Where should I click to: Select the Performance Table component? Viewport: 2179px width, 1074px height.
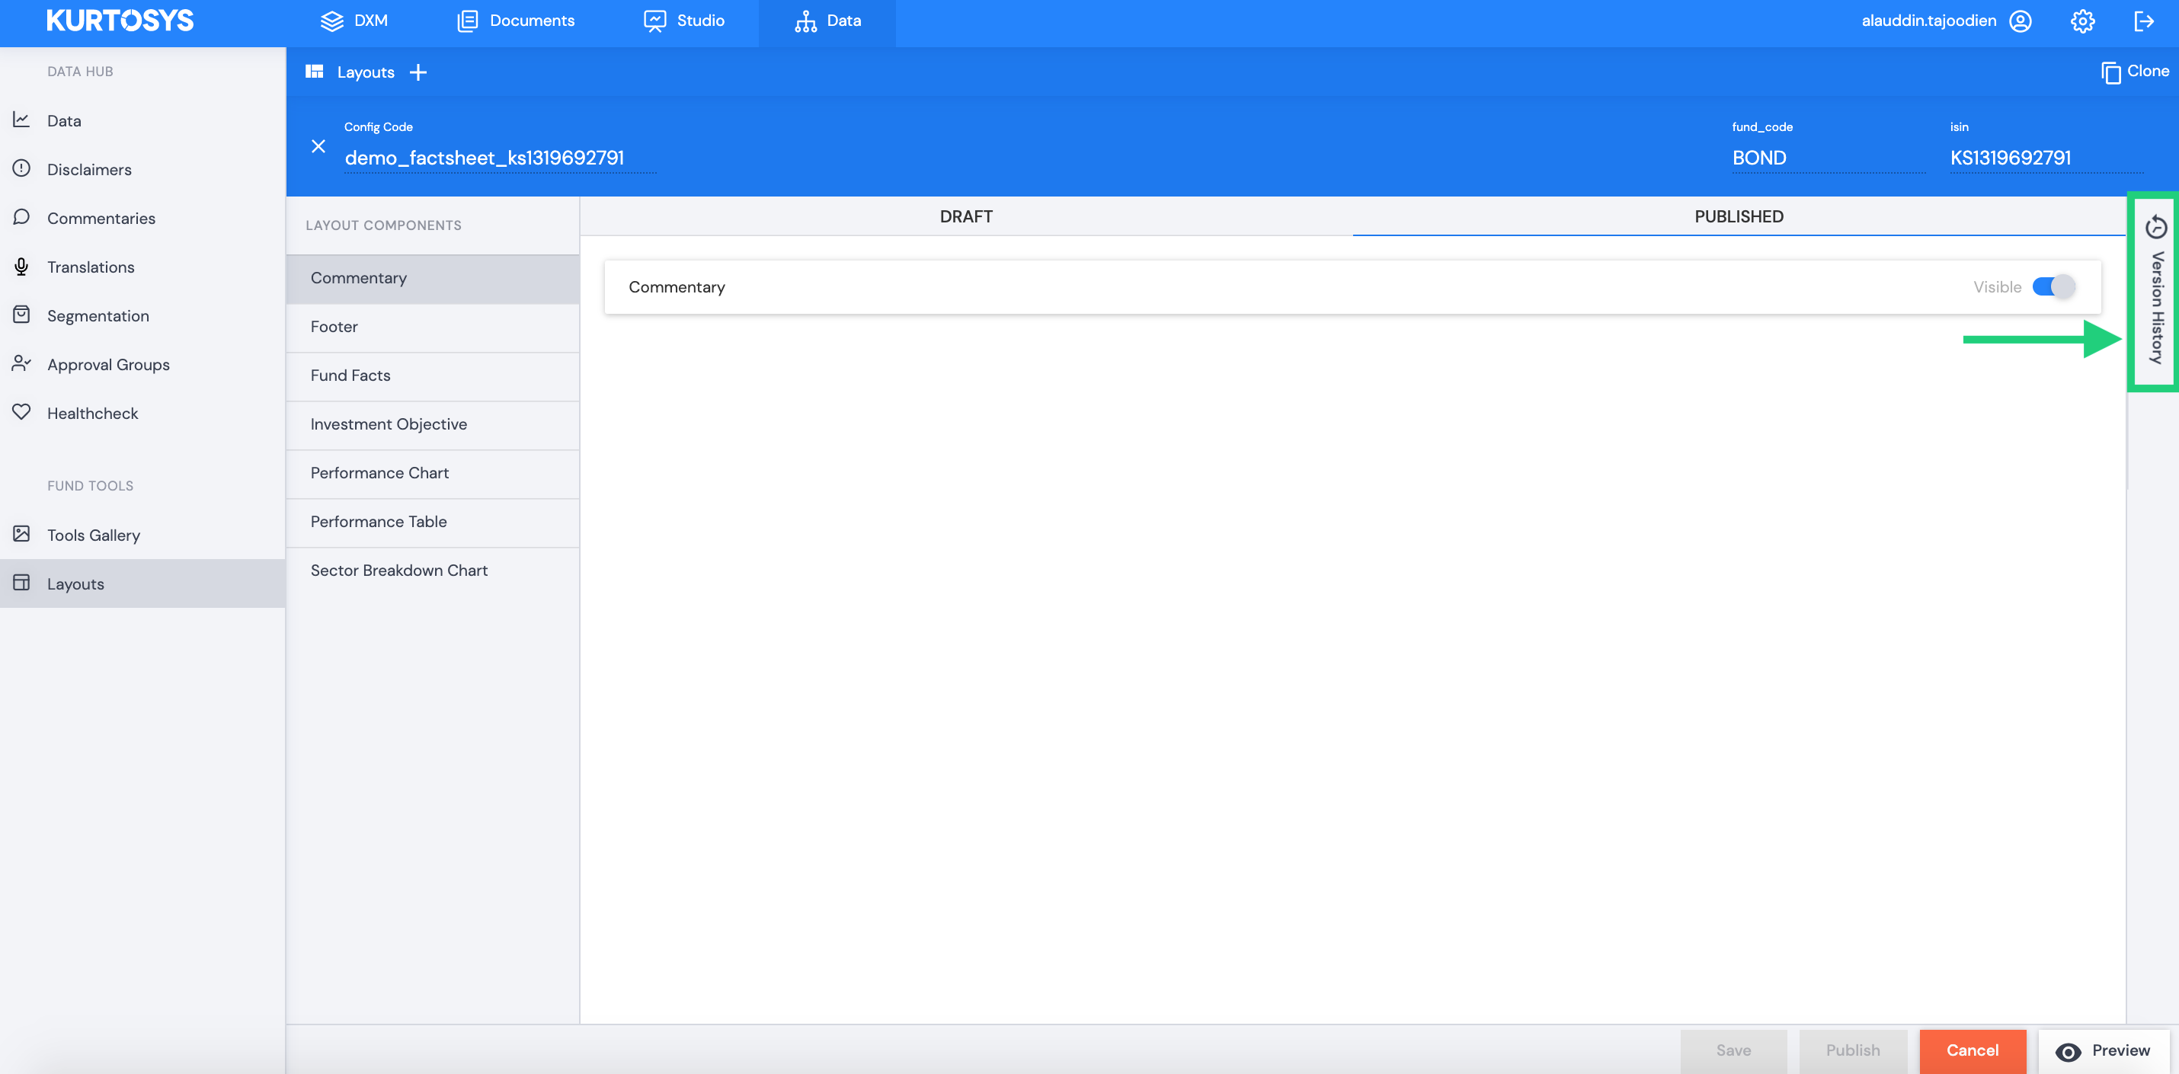pyautogui.click(x=432, y=522)
